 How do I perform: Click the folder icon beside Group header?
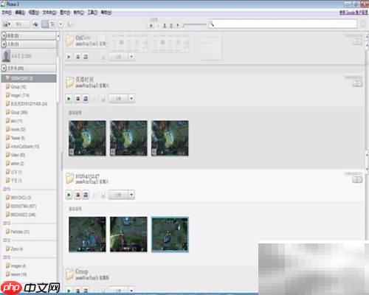(x=70, y=274)
